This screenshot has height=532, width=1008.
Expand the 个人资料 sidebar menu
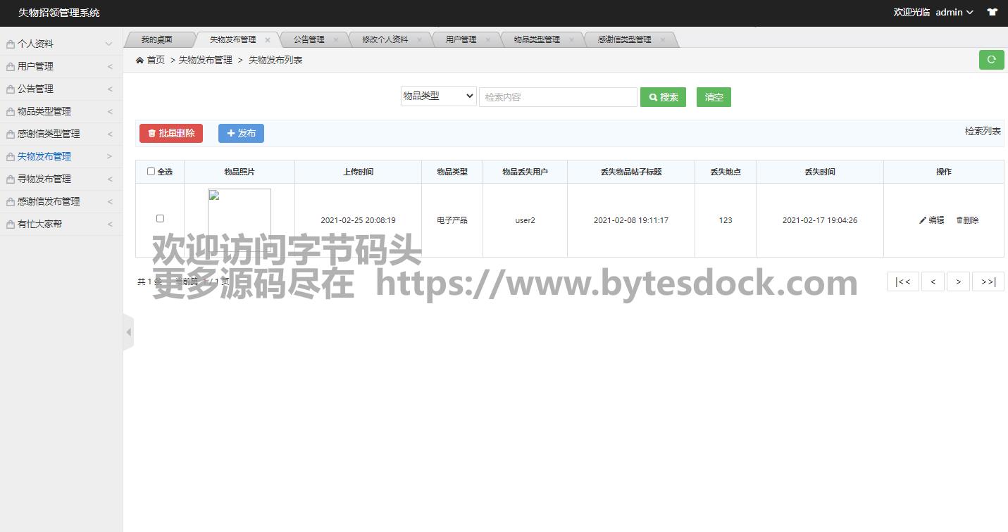pos(60,44)
